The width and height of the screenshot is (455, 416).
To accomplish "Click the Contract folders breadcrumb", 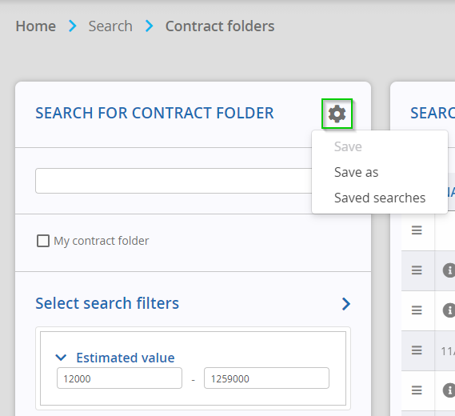I will [220, 26].
